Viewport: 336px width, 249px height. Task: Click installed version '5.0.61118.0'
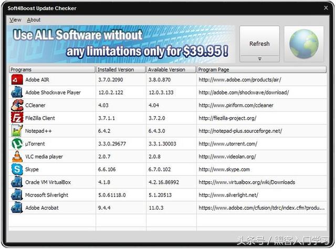coord(112,195)
